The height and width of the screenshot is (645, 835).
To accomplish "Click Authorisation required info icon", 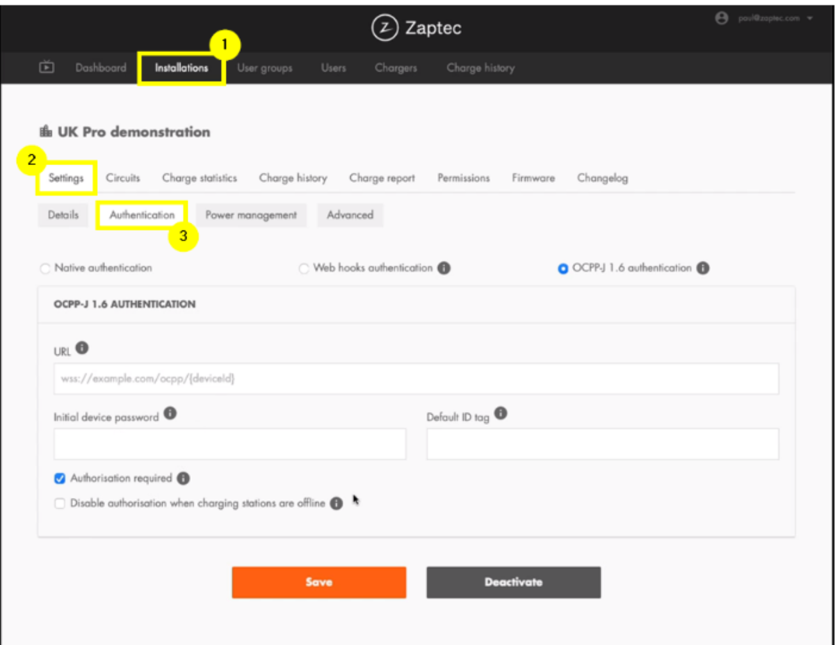I will pyautogui.click(x=183, y=479).
